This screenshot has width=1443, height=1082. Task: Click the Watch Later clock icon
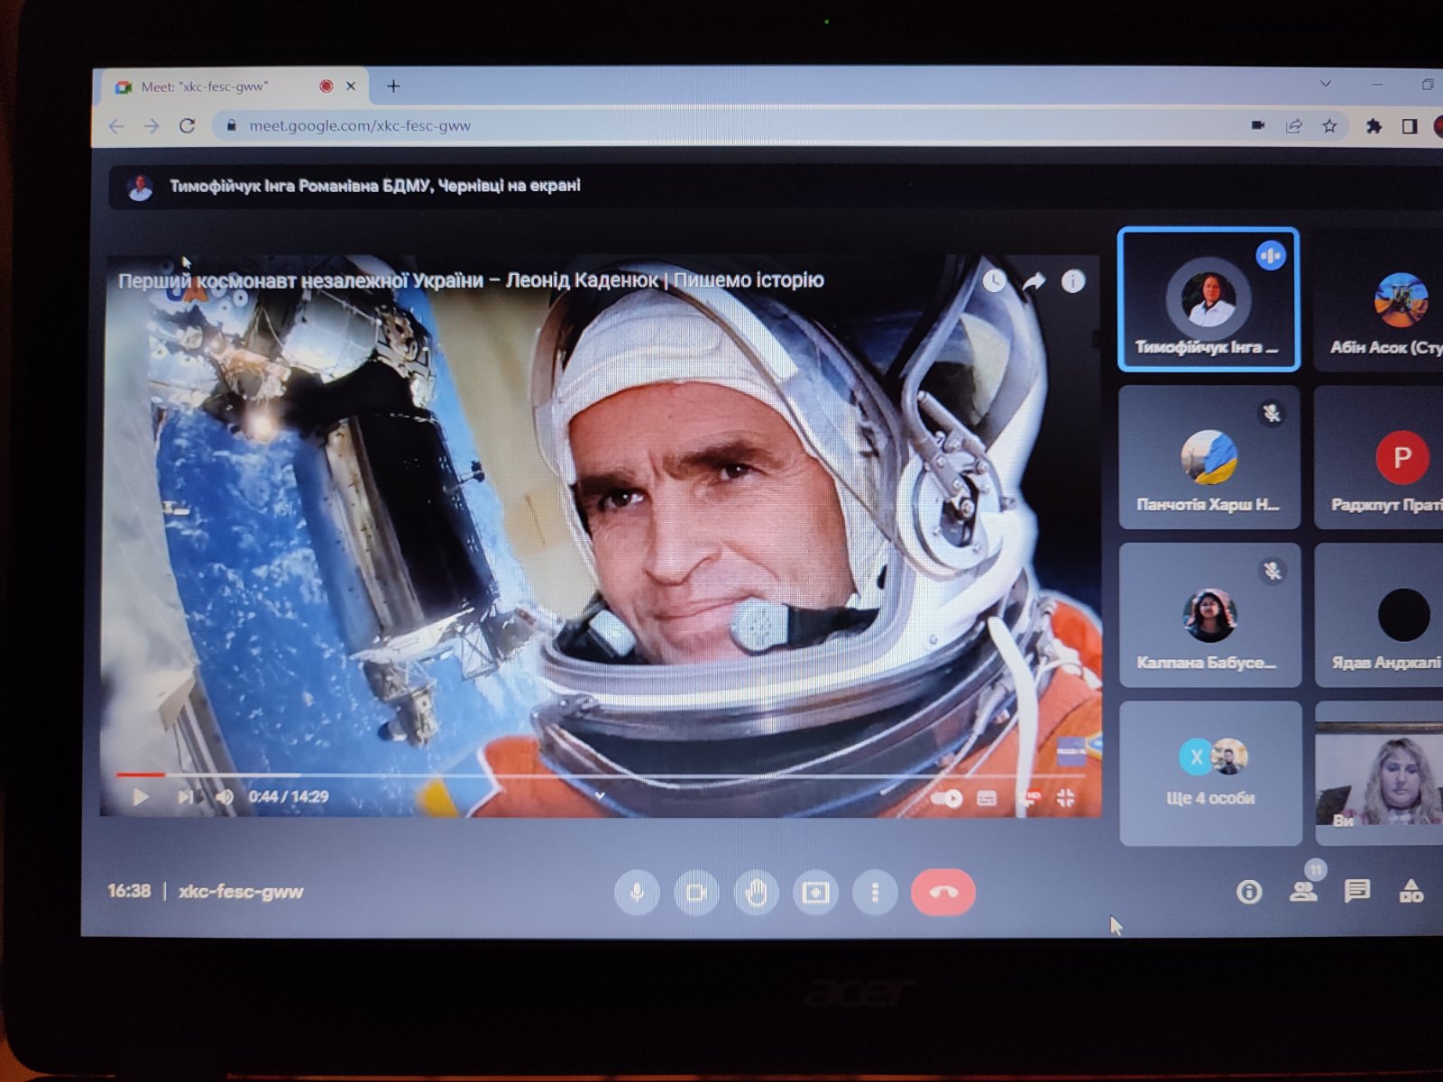click(x=994, y=282)
